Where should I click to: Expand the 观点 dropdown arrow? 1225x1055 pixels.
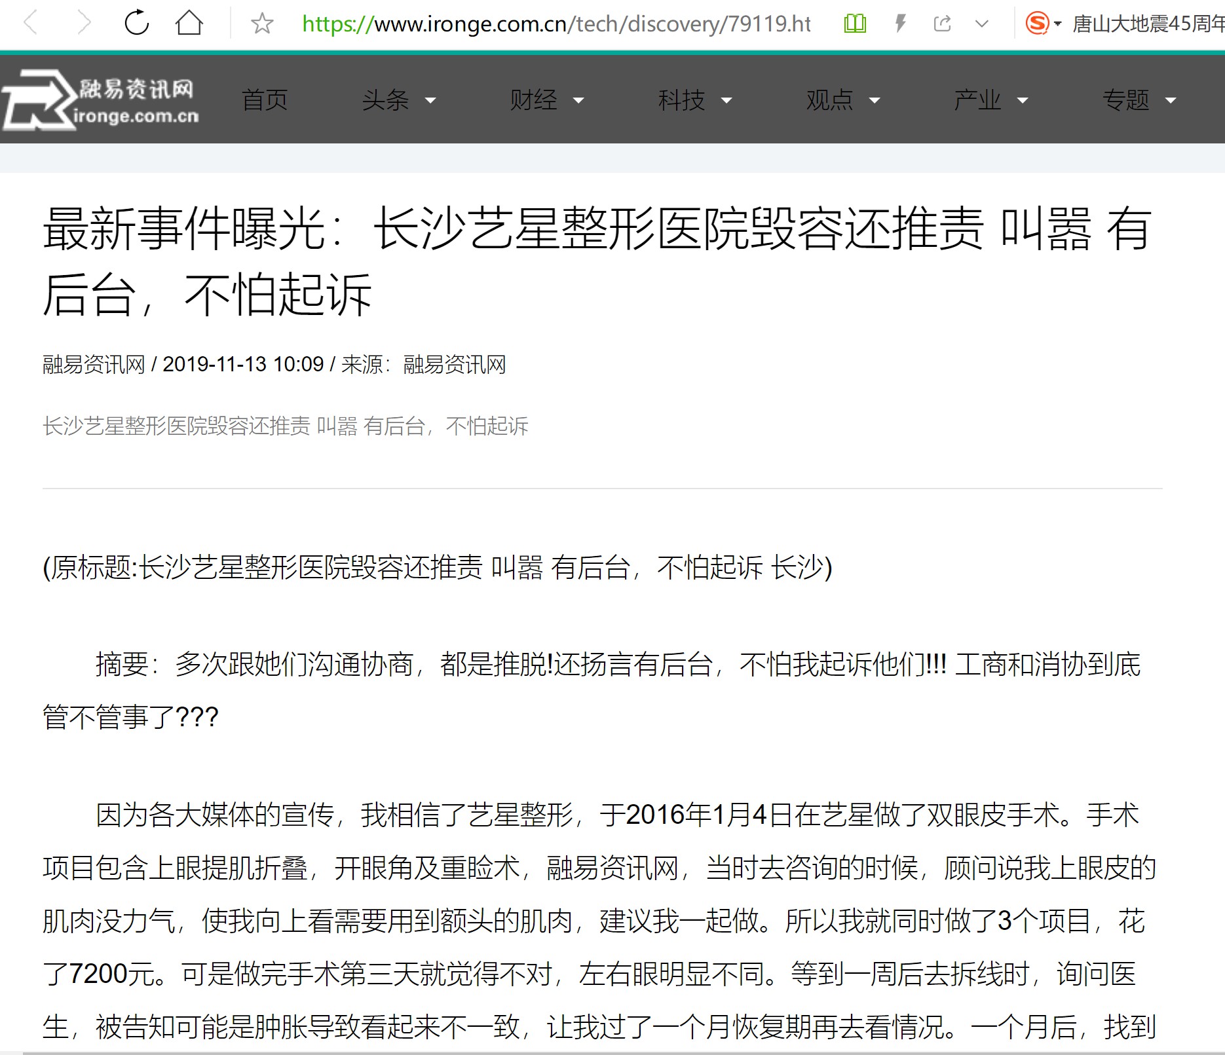click(875, 101)
